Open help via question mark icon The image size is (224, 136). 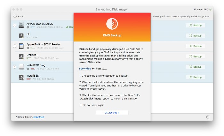208,117
